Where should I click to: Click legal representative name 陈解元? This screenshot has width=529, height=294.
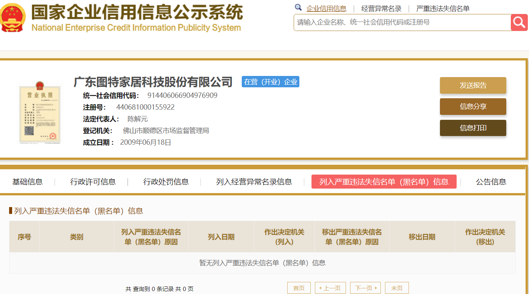(138, 119)
